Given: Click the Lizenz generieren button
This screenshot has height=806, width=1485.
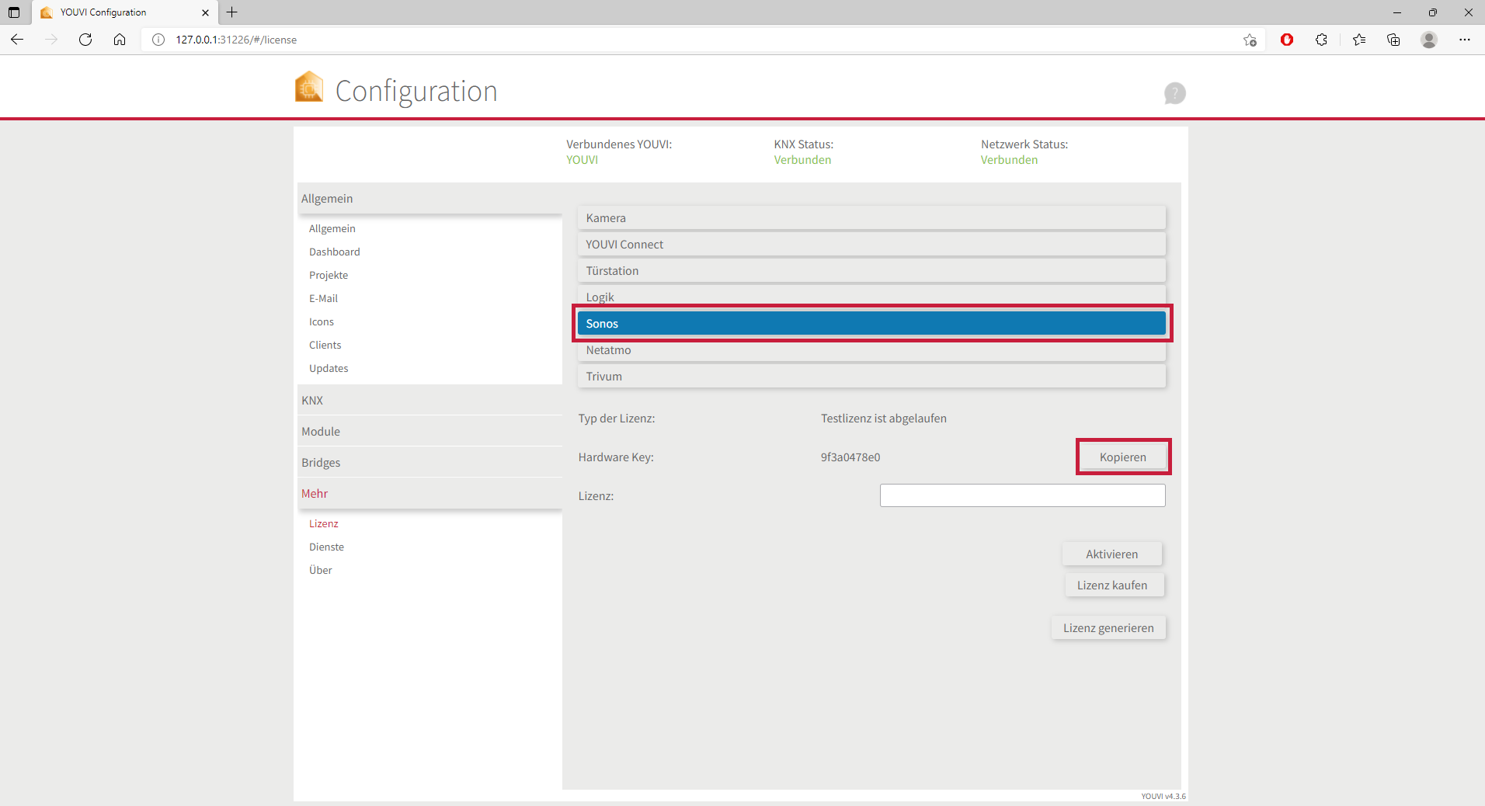Looking at the screenshot, I should pyautogui.click(x=1108, y=628).
